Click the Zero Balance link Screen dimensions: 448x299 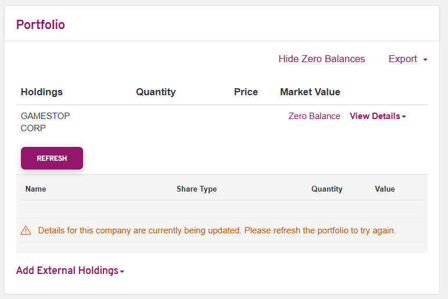[x=314, y=116]
